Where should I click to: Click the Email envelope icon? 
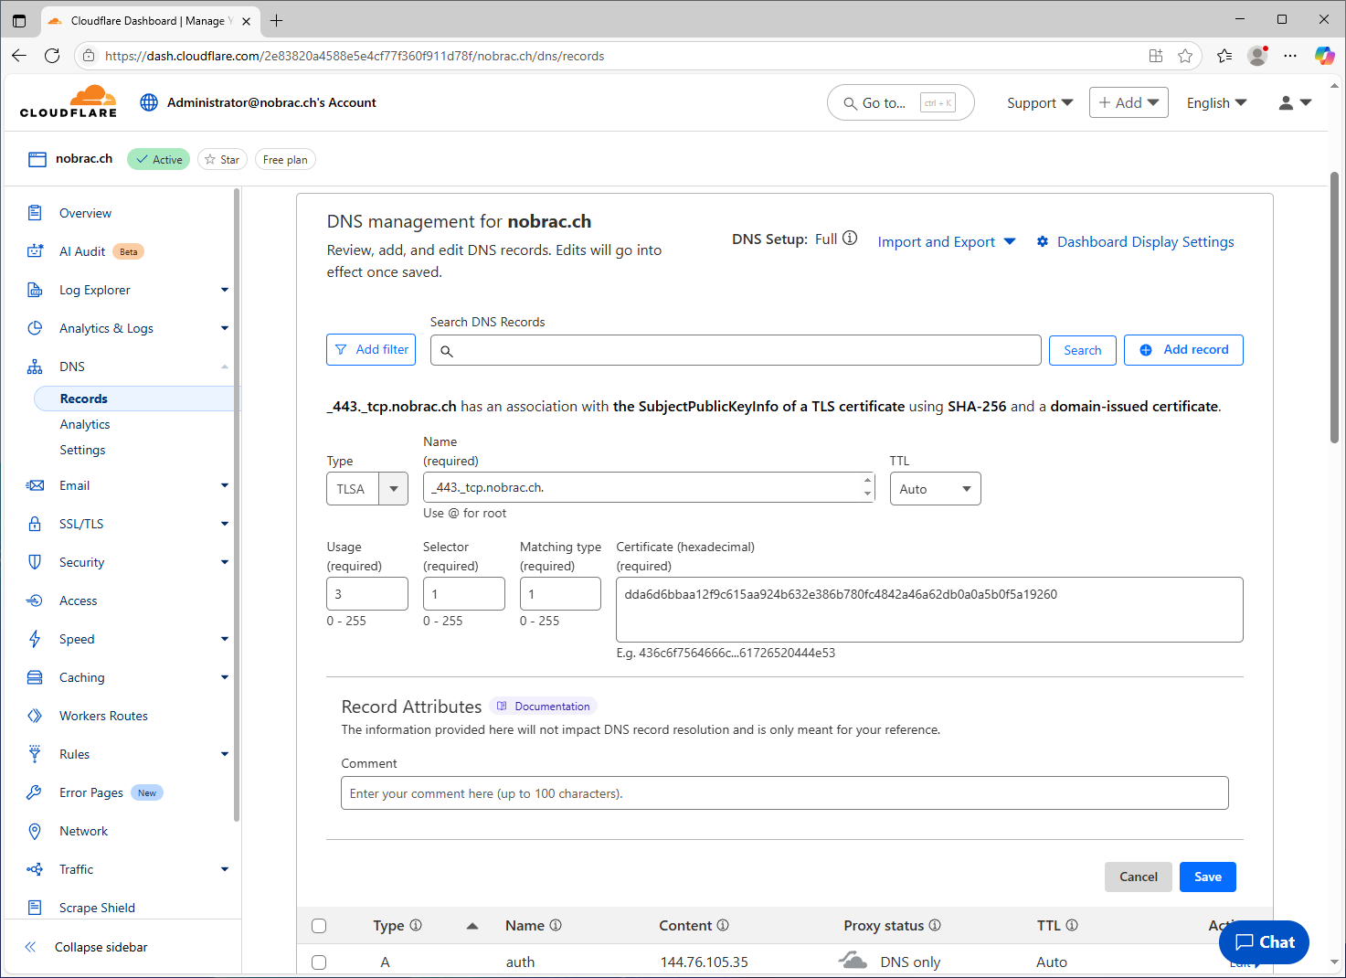pos(35,485)
